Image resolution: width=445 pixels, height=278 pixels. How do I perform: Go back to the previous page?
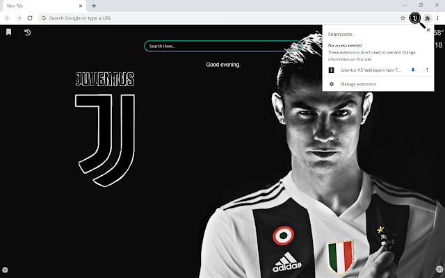8,18
